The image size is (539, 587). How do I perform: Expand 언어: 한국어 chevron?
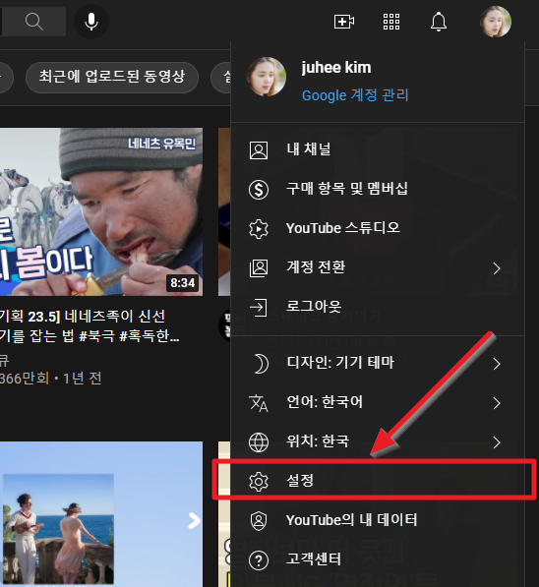tap(497, 403)
